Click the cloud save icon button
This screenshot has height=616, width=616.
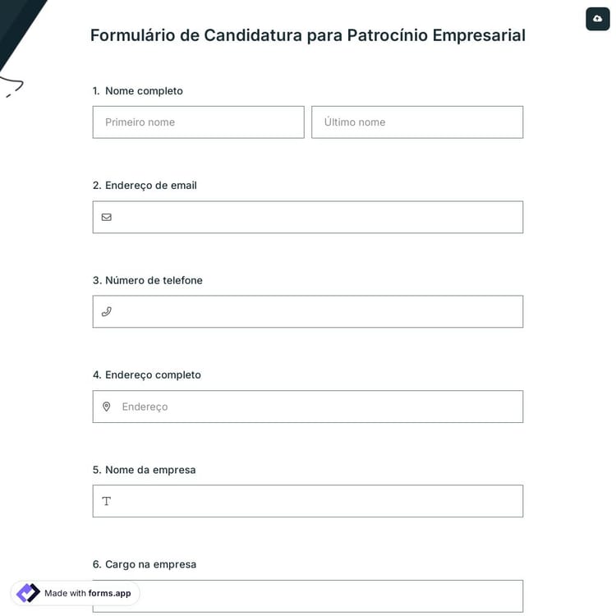tap(597, 19)
